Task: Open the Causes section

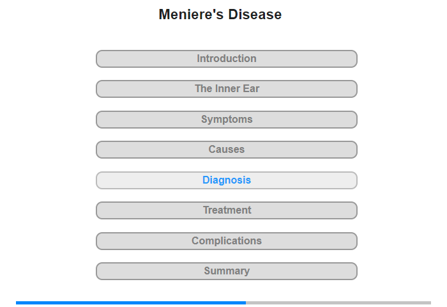Action: click(x=226, y=150)
